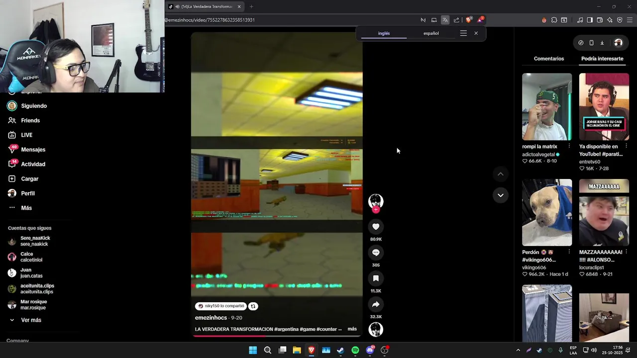Open options dots for 'rompi la matrix' video

569,146
